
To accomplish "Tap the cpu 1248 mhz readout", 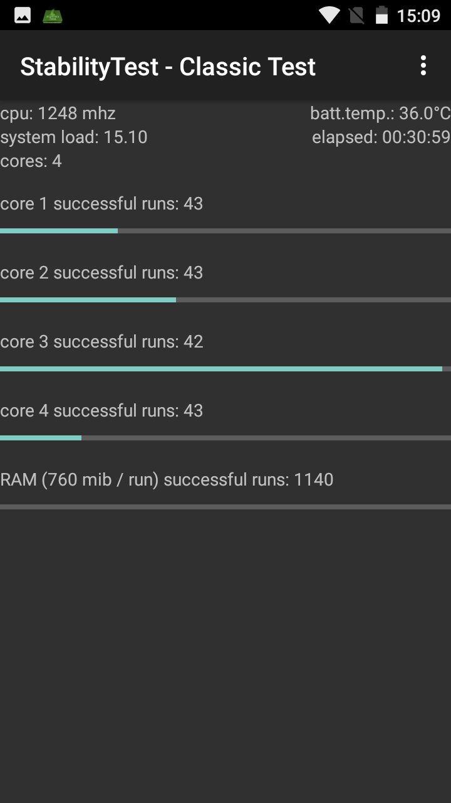I will click(x=58, y=114).
